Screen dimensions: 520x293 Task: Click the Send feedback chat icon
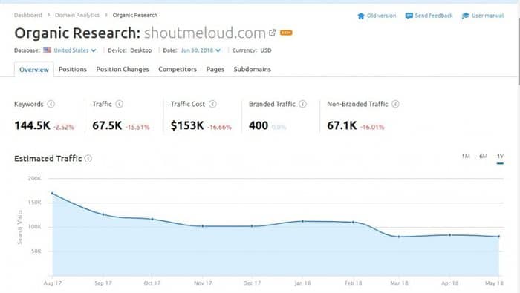[409, 16]
